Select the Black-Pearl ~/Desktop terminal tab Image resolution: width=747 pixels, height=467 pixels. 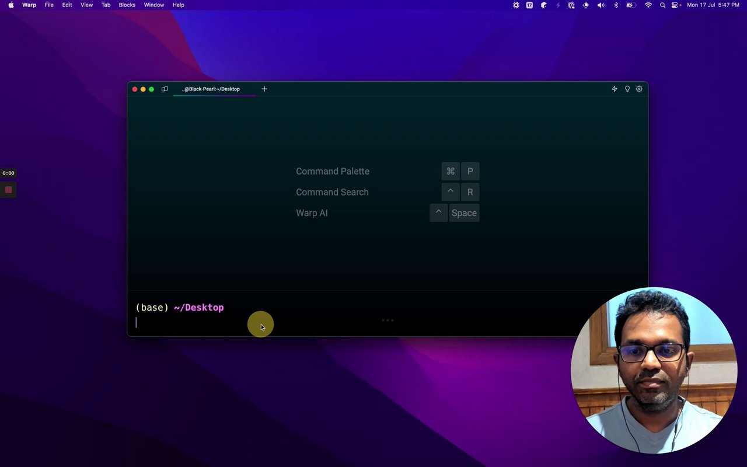214,89
